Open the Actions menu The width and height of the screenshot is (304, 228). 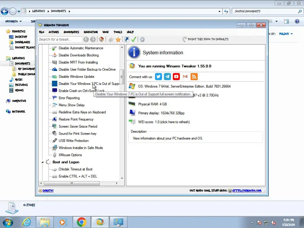pyautogui.click(x=53, y=32)
